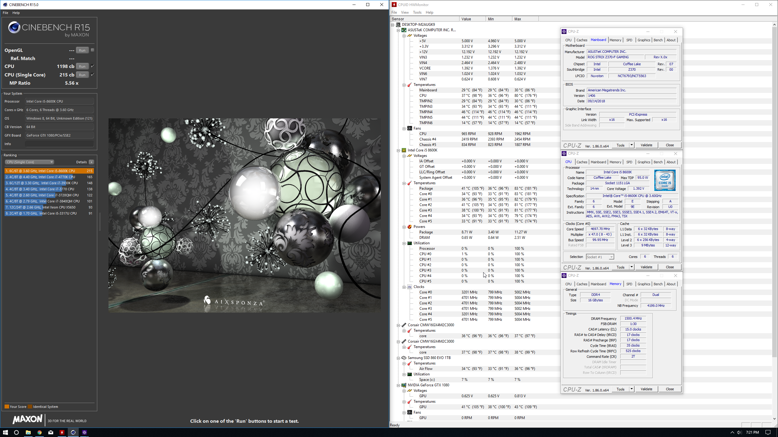
Task: Collapse the CPU Clocks section
Action: [404, 287]
